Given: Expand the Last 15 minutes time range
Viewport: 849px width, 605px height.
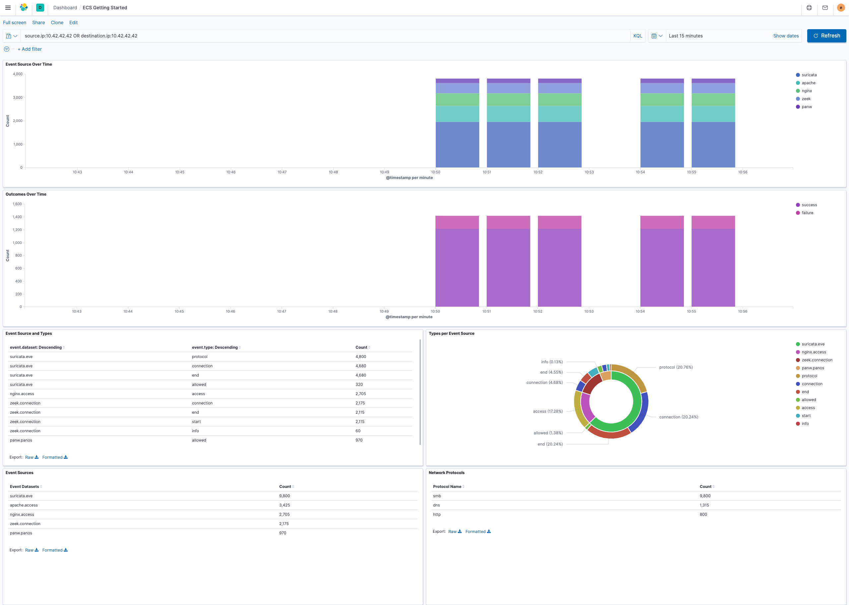Looking at the screenshot, I should click(686, 36).
